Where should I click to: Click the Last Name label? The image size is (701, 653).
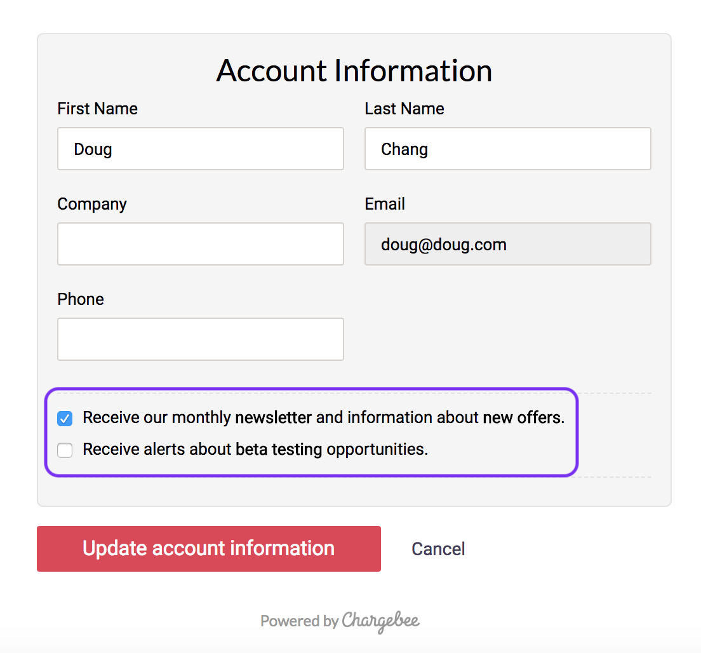(404, 109)
